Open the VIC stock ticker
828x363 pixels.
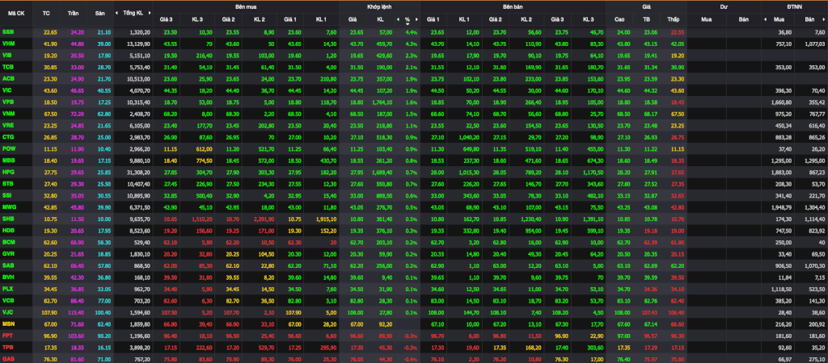(x=7, y=90)
